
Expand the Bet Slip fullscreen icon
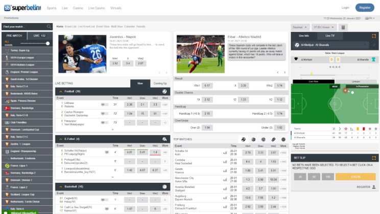point(374,158)
